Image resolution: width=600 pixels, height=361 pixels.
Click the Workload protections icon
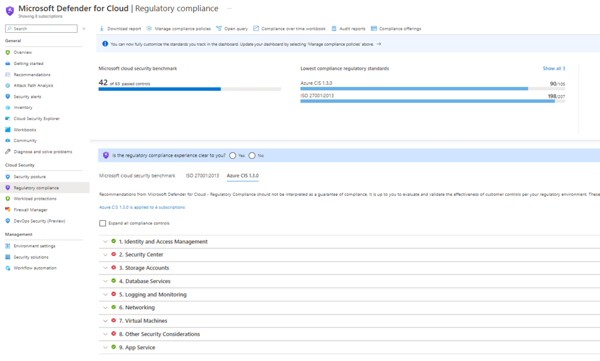tap(8, 199)
